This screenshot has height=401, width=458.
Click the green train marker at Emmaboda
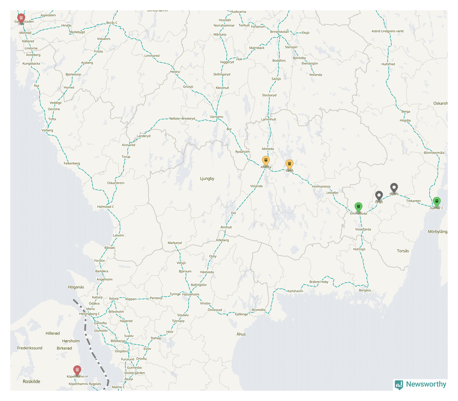pyautogui.click(x=358, y=207)
